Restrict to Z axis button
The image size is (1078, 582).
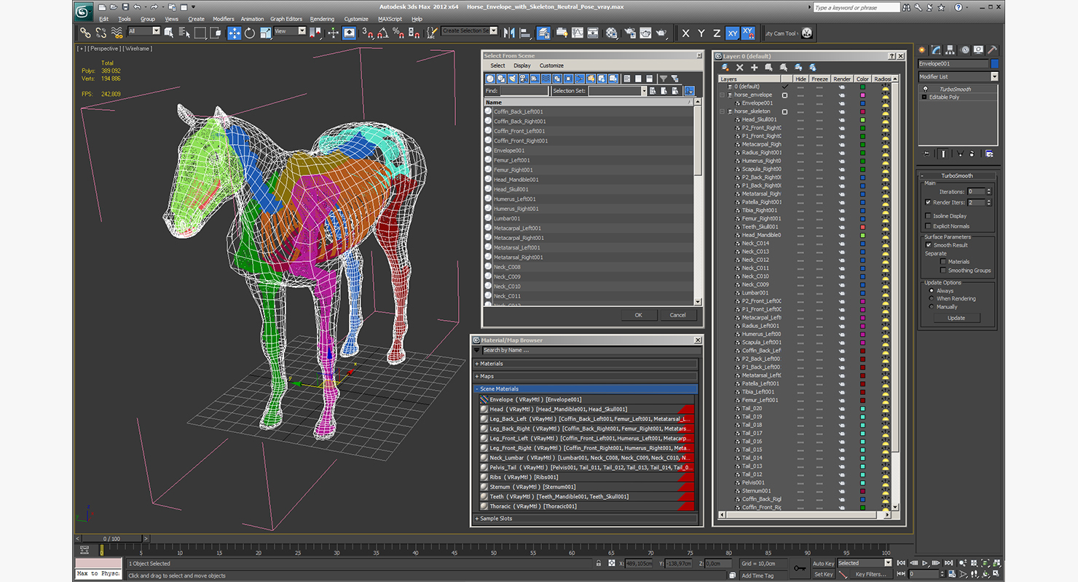(717, 33)
